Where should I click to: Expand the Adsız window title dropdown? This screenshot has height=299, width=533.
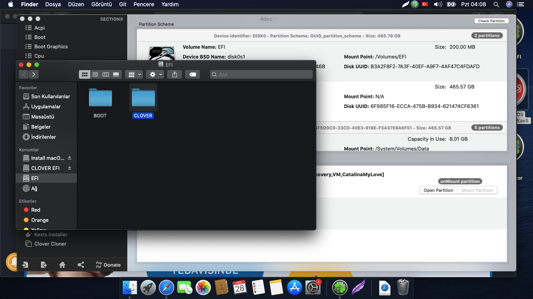tap(269, 19)
